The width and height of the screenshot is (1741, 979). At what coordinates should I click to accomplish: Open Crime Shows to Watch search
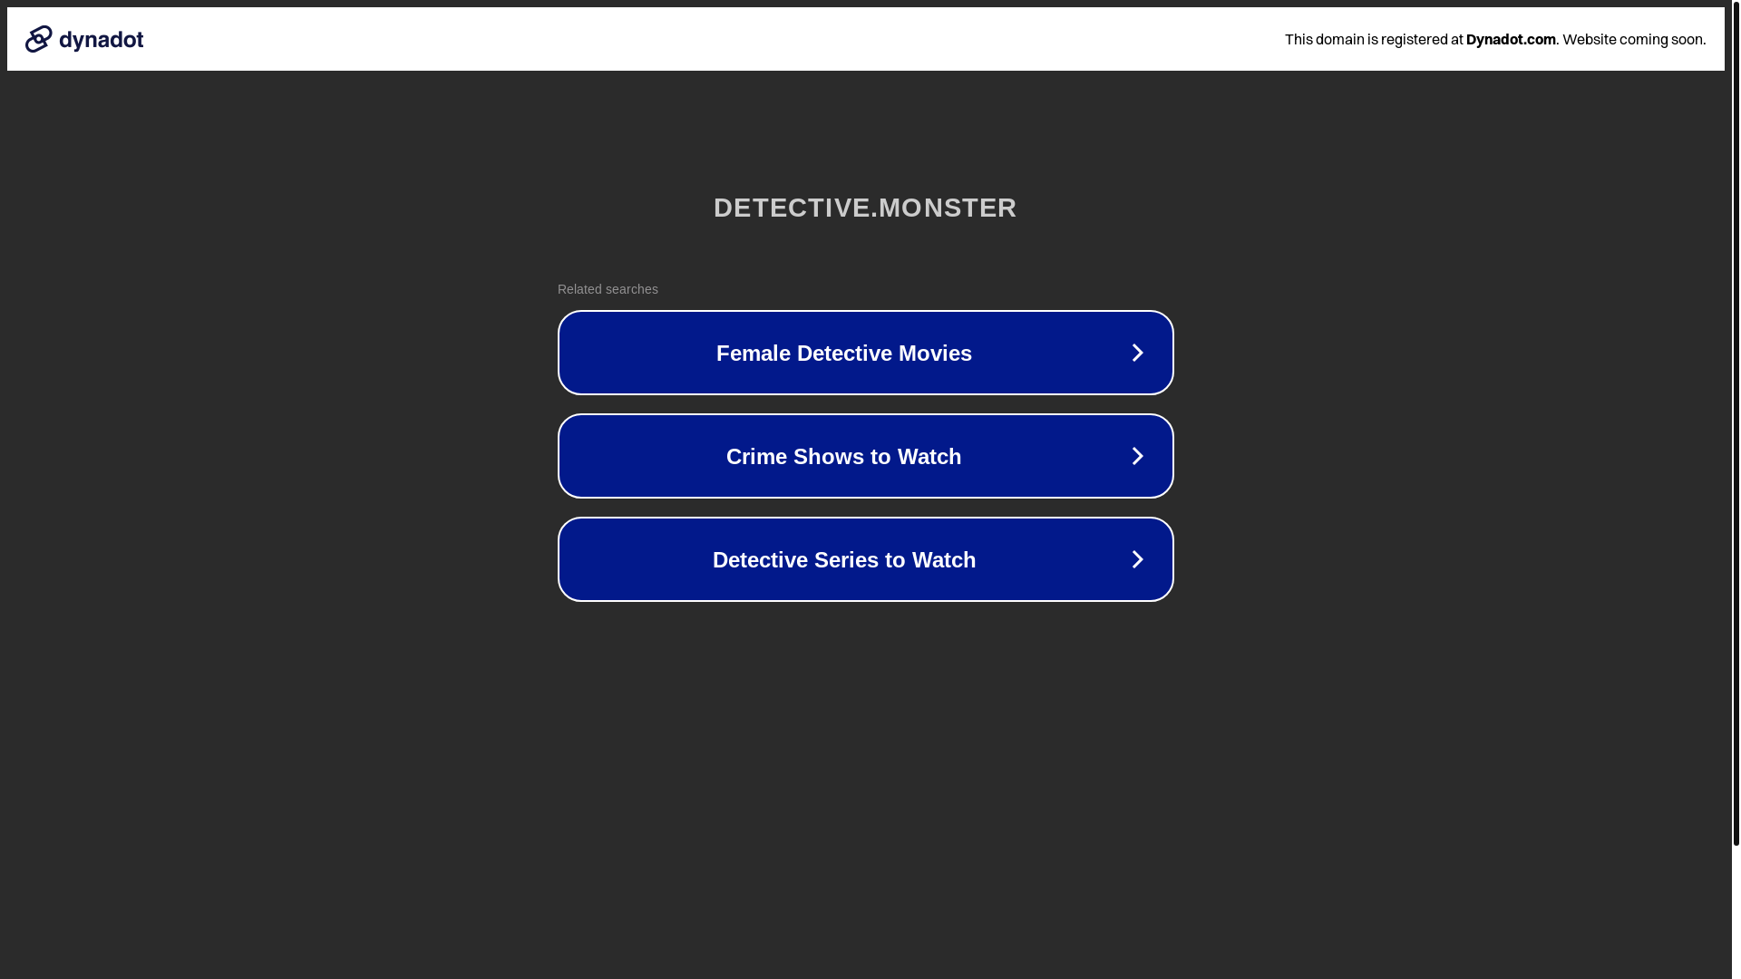[x=865, y=456]
